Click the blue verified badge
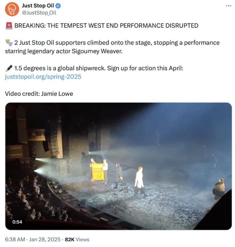The image size is (235, 247). click(x=58, y=6)
